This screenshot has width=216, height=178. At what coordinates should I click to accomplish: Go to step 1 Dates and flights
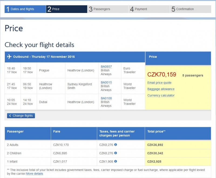click(x=25, y=9)
